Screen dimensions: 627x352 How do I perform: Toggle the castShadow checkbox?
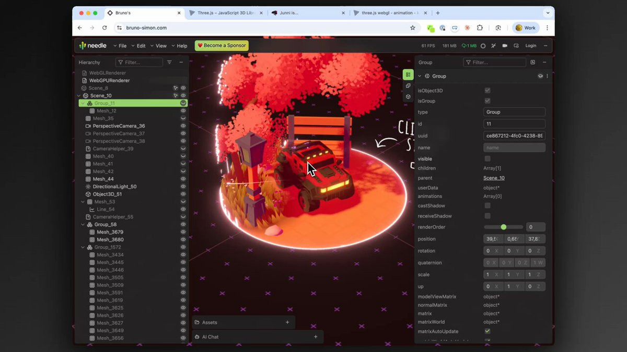(x=487, y=206)
